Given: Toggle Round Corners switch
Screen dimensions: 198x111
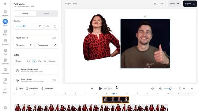Looking at the screenshot, I should point(54,38).
